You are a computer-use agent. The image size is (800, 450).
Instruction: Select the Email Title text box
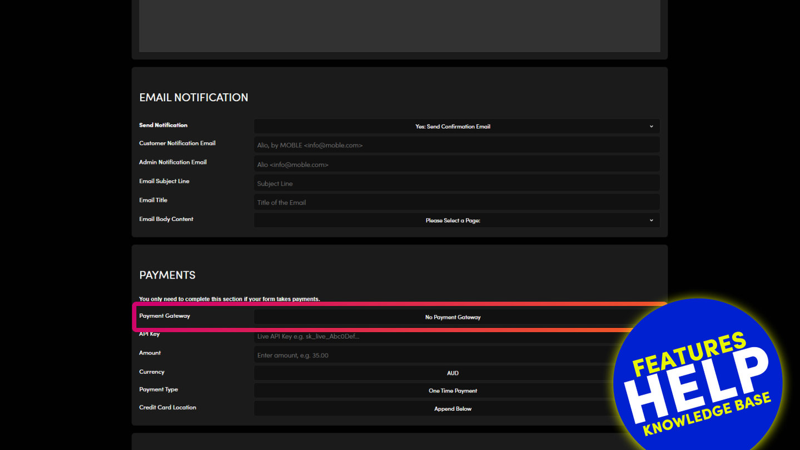456,202
